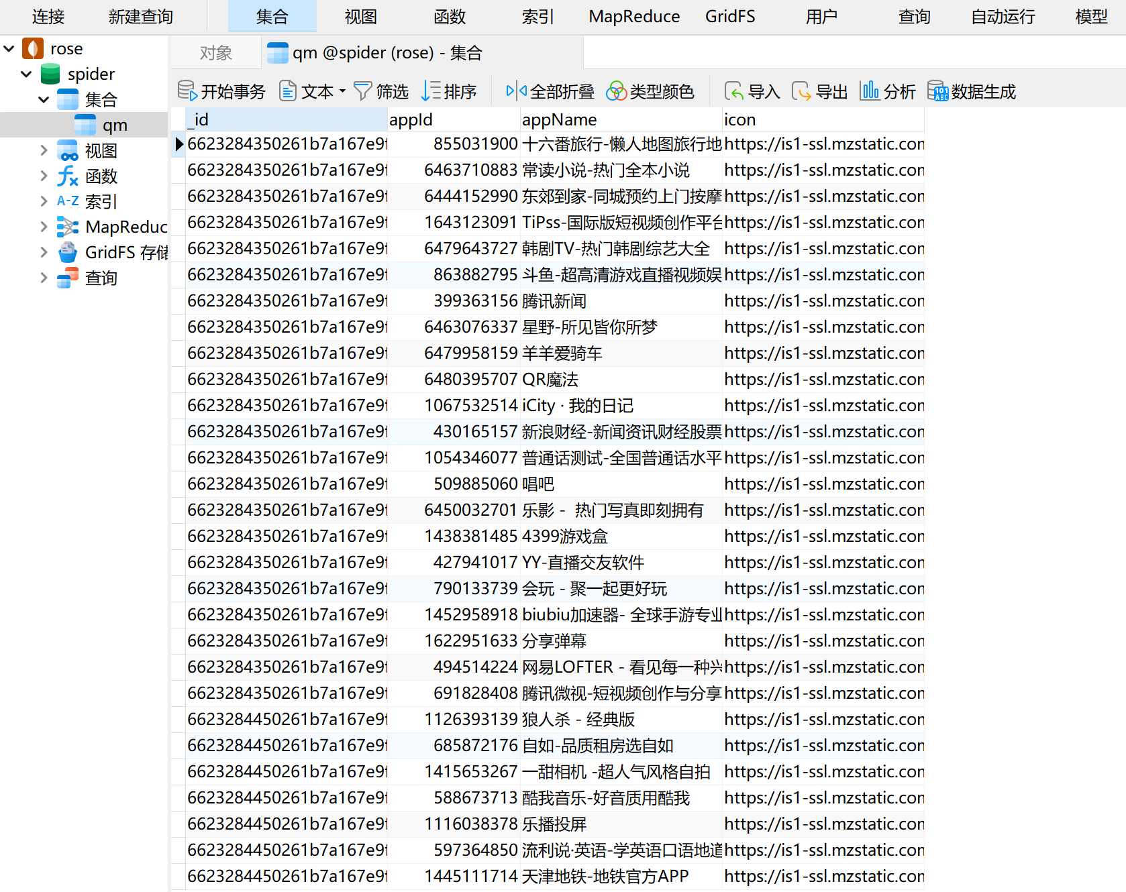This screenshot has height=892, width=1126.
Task: Expand the 函数 tree node
Action: click(x=44, y=176)
